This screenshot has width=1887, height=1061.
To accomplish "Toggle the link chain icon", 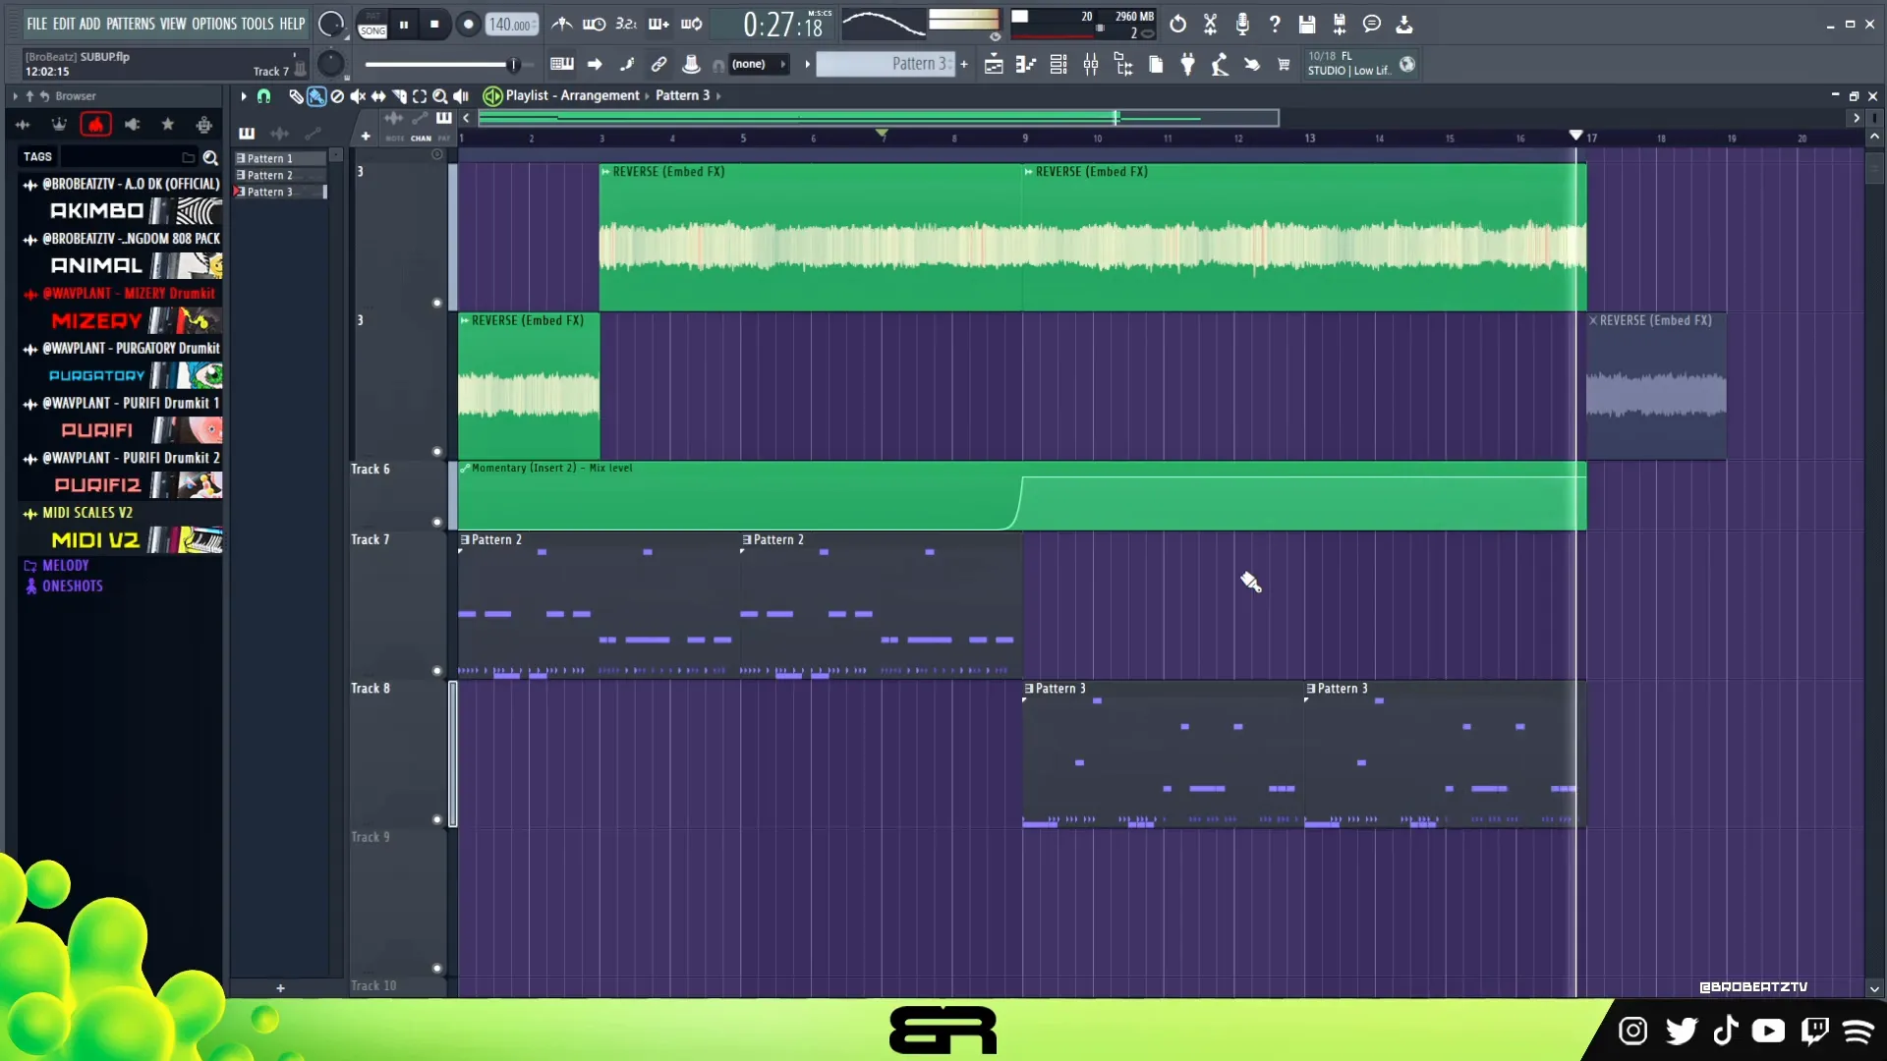I will [658, 65].
